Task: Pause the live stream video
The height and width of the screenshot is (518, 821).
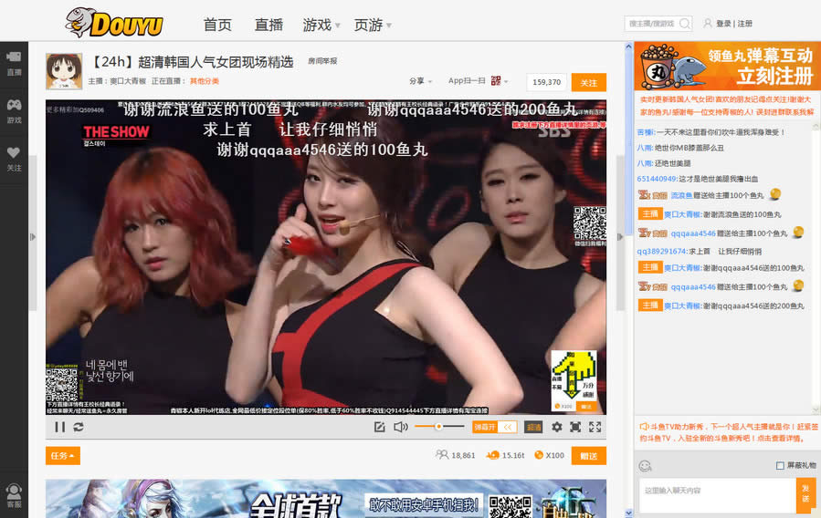Action: coord(59,427)
